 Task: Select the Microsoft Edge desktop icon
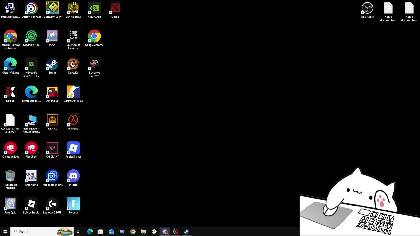[x=10, y=66]
